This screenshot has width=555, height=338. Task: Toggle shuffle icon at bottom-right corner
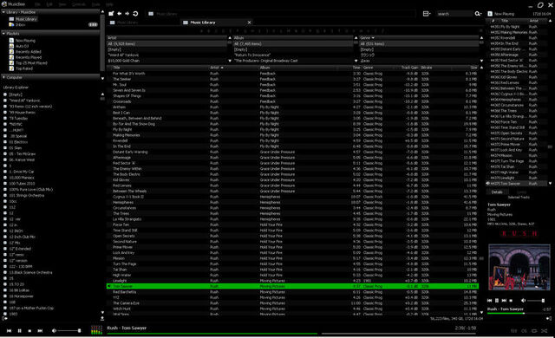click(544, 330)
